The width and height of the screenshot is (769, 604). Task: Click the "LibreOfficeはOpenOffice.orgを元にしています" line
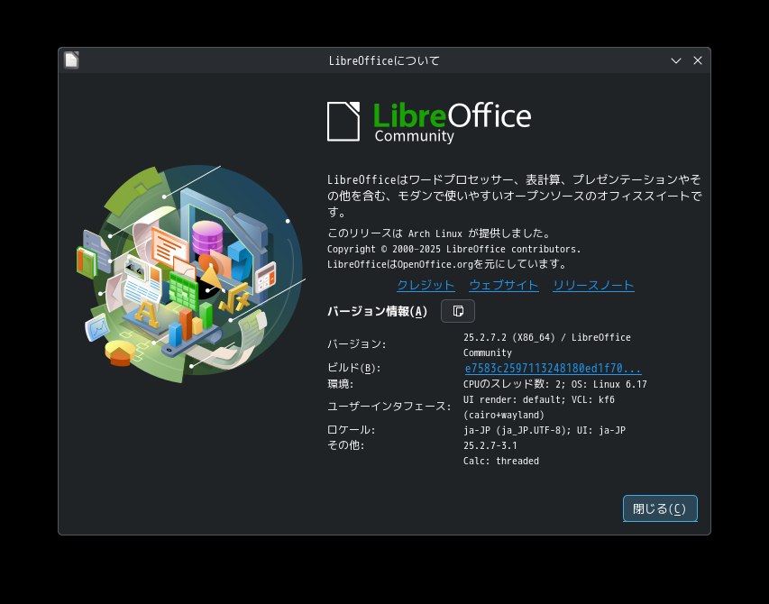point(447,264)
